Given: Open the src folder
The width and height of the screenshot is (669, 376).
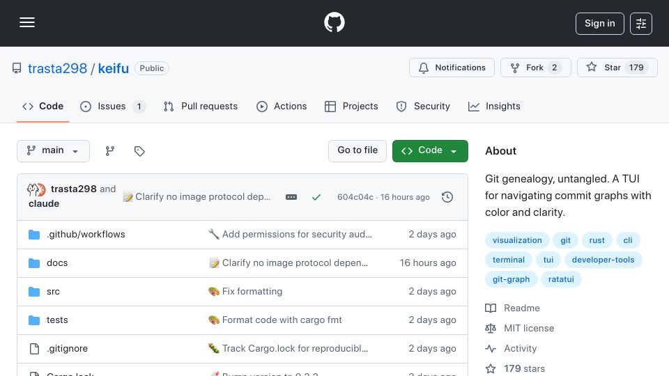Looking at the screenshot, I should (x=54, y=292).
